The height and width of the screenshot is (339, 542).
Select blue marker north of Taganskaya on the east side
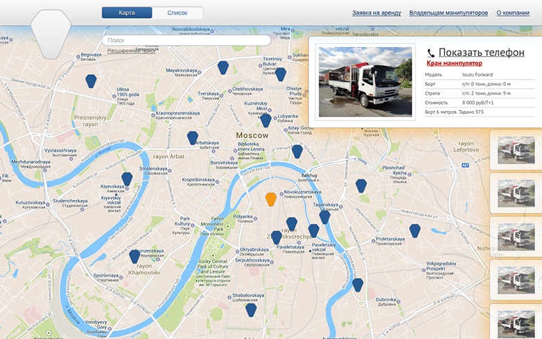[x=361, y=186]
